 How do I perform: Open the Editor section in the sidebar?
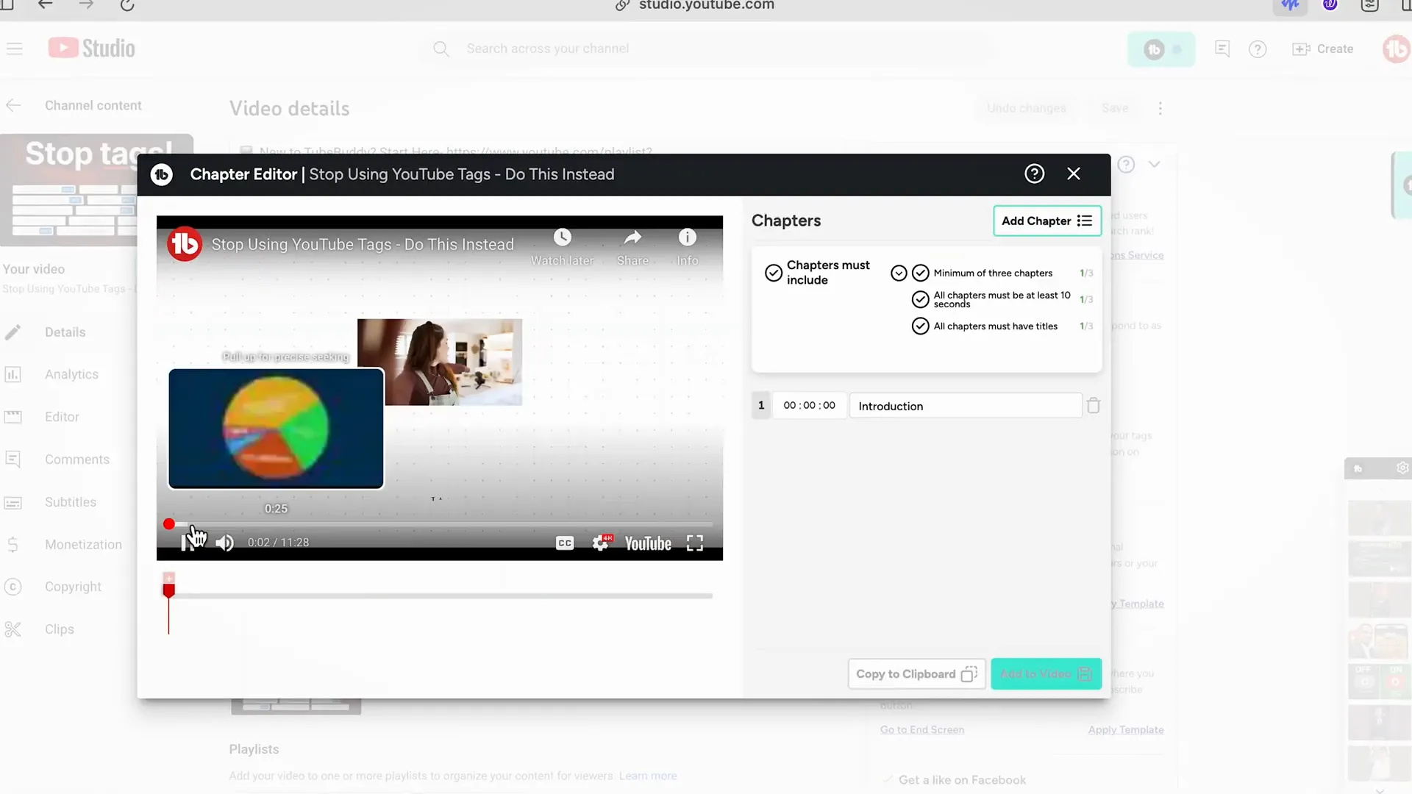tap(62, 416)
